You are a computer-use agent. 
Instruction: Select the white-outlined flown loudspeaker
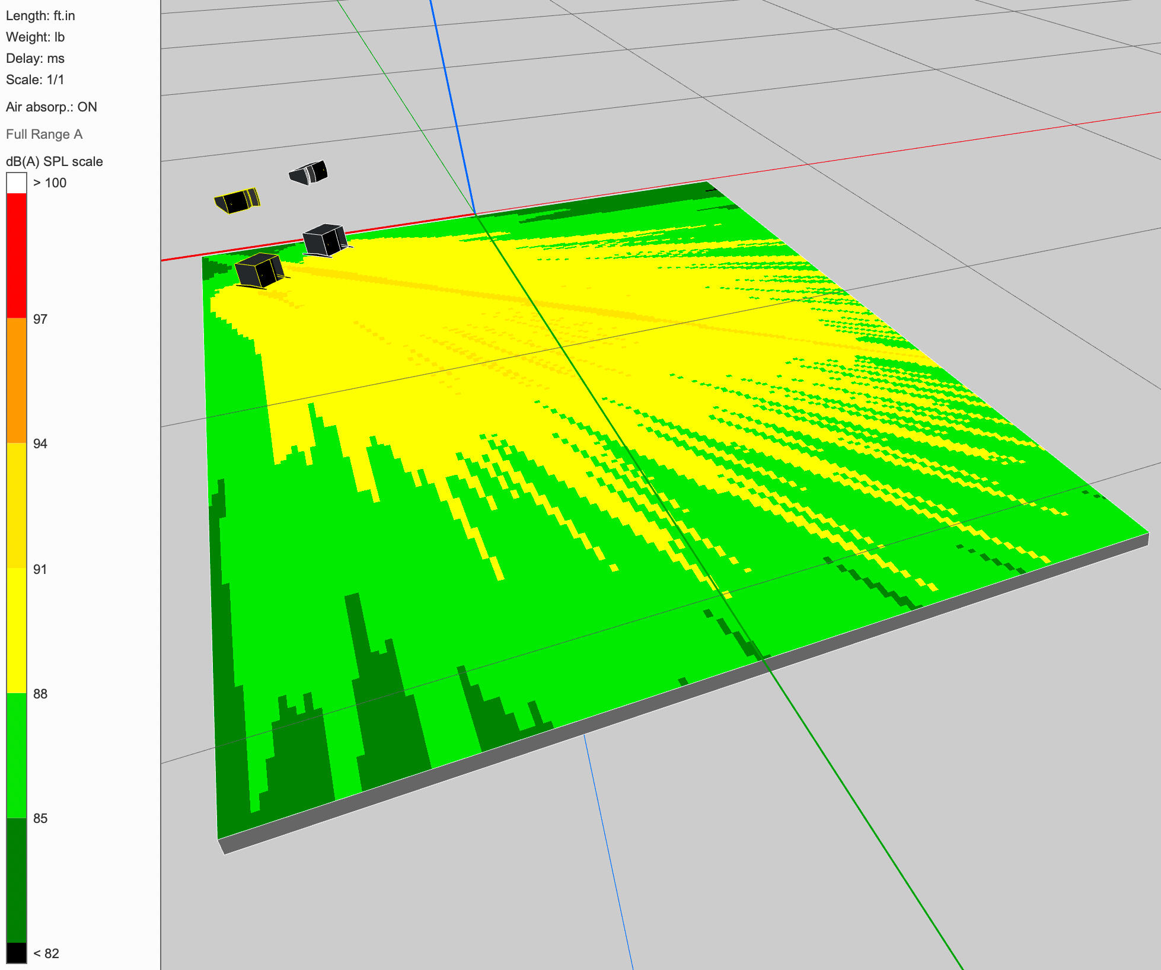(x=309, y=173)
